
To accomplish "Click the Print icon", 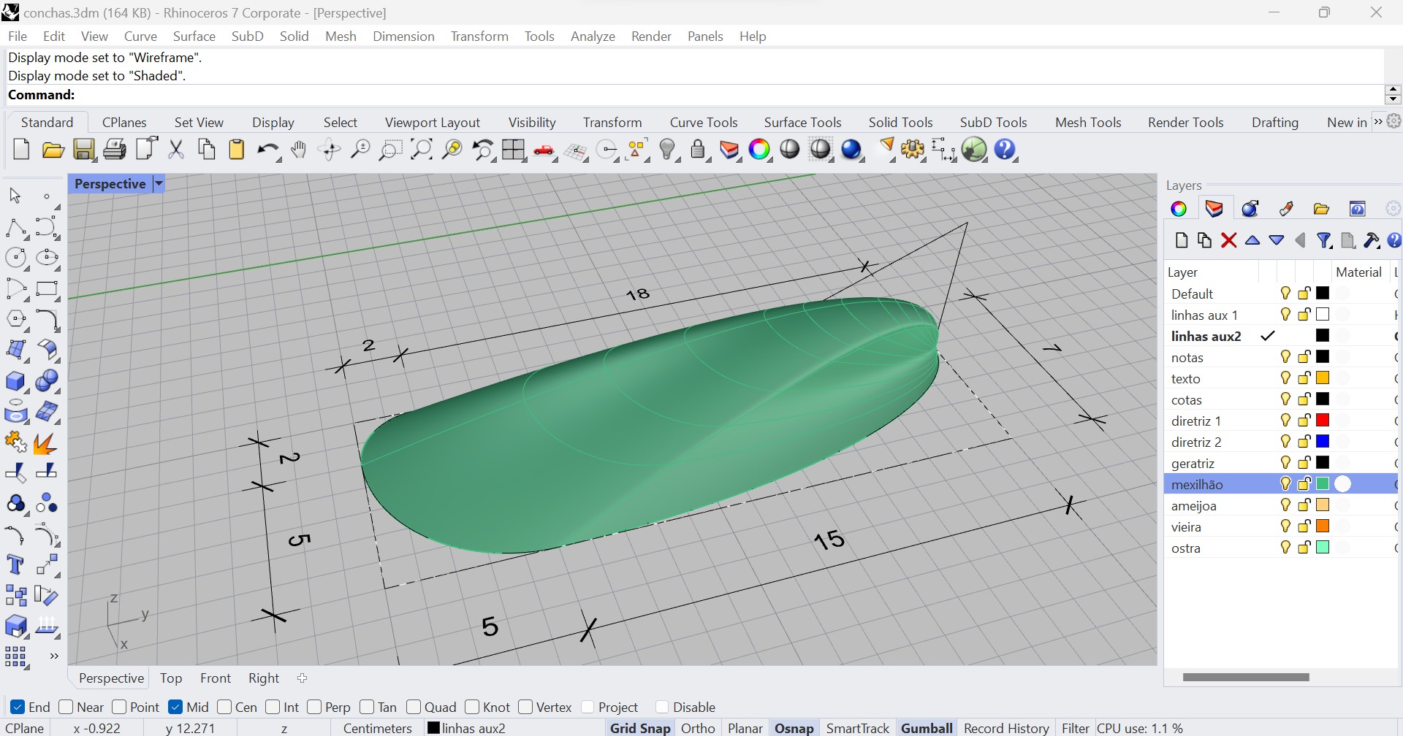I will (x=114, y=150).
